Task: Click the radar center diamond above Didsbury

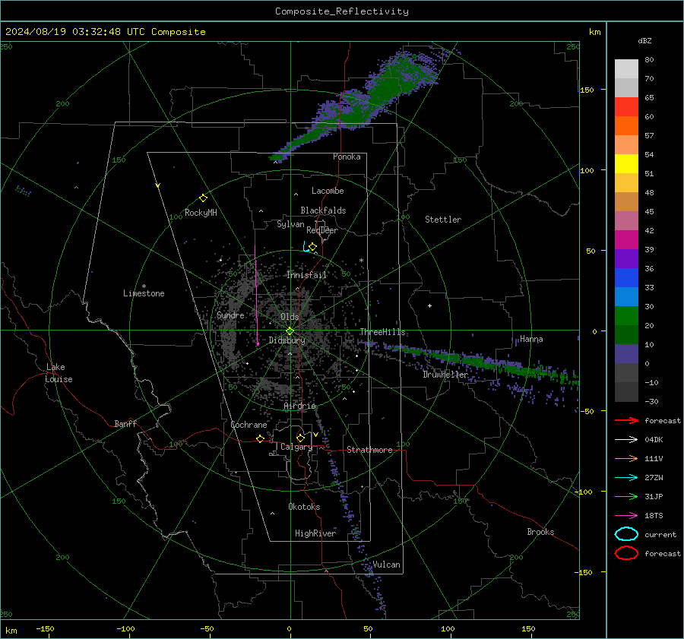Action: click(x=290, y=331)
